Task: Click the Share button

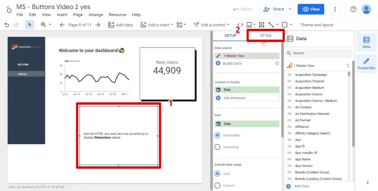Action: pyautogui.click(x=274, y=9)
